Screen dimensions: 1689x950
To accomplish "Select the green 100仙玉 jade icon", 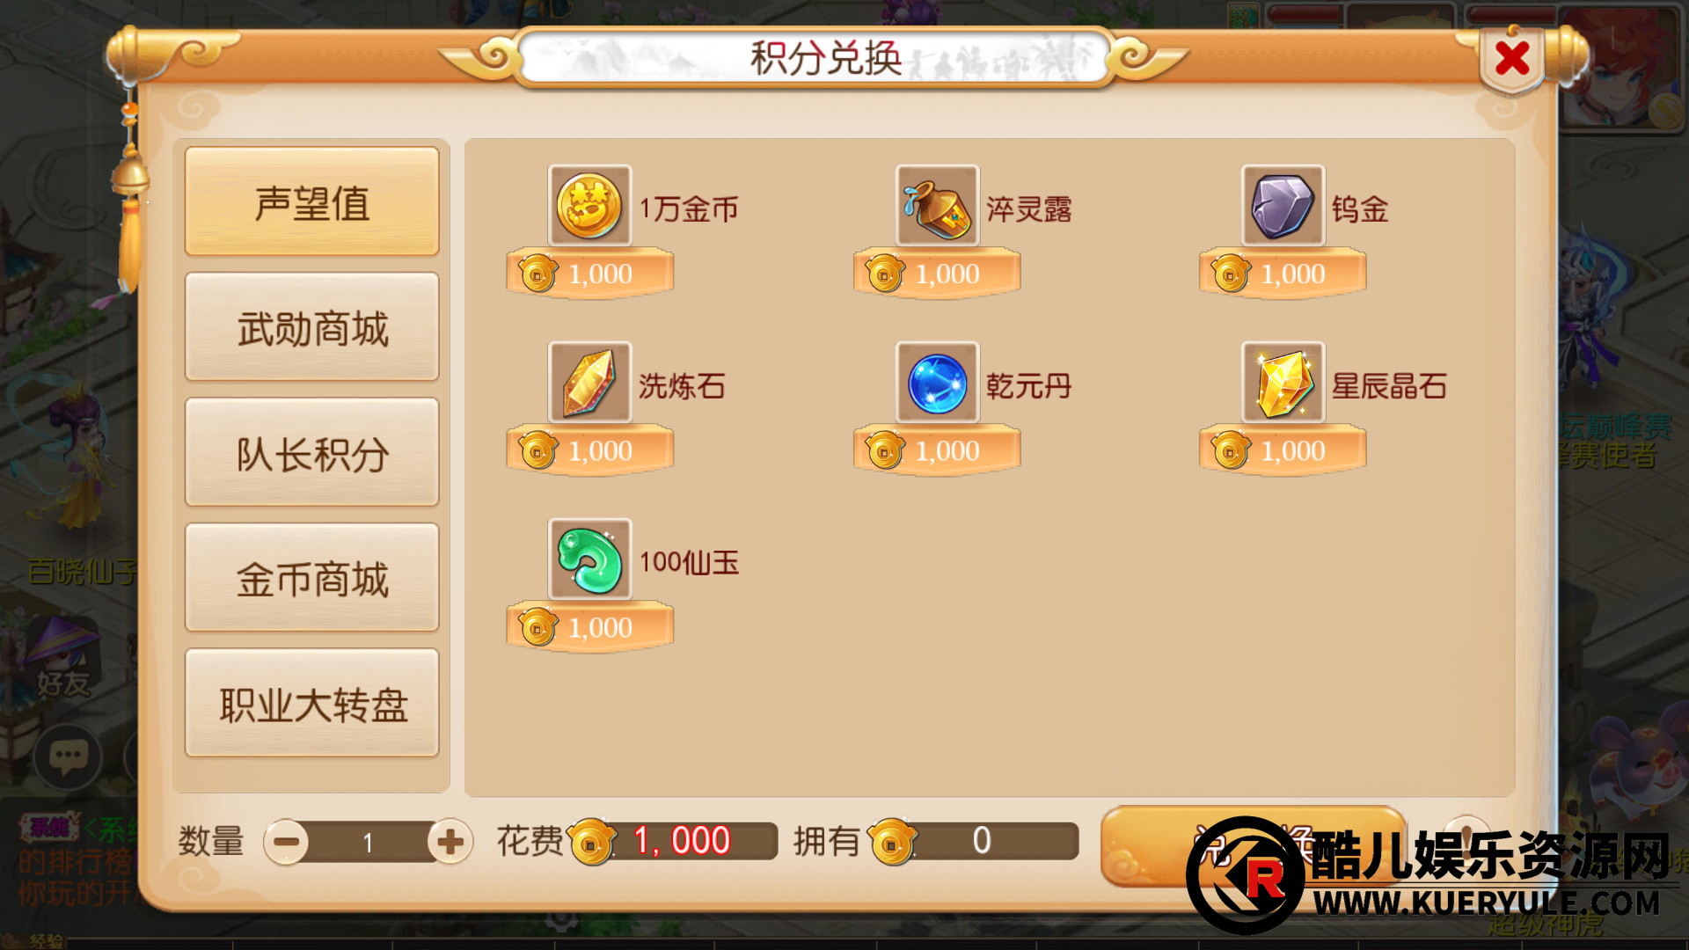I will point(589,559).
